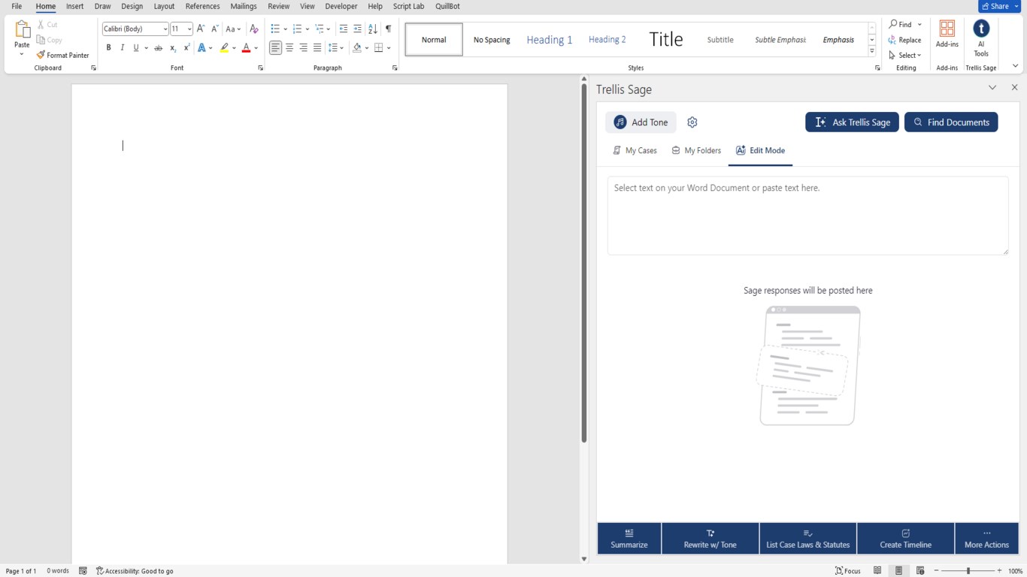Select the My Cases tab
The height and width of the screenshot is (577, 1027).
635,150
